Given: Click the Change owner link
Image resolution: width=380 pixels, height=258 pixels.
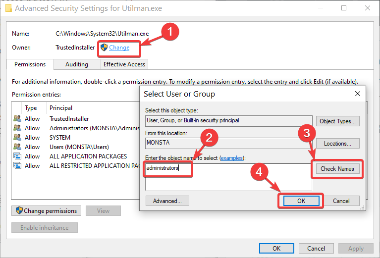Looking at the screenshot, I should tap(119, 48).
